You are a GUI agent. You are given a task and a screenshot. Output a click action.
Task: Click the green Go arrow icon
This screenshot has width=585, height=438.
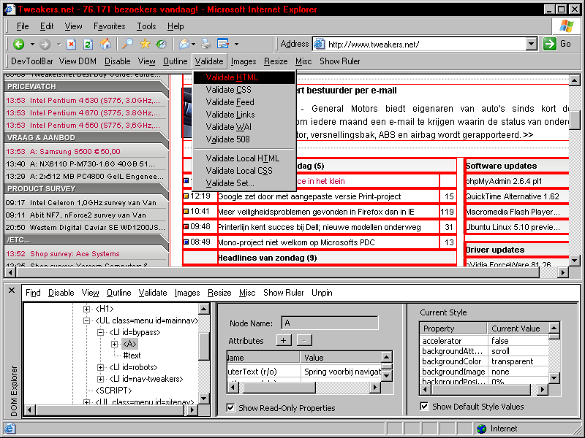point(550,44)
